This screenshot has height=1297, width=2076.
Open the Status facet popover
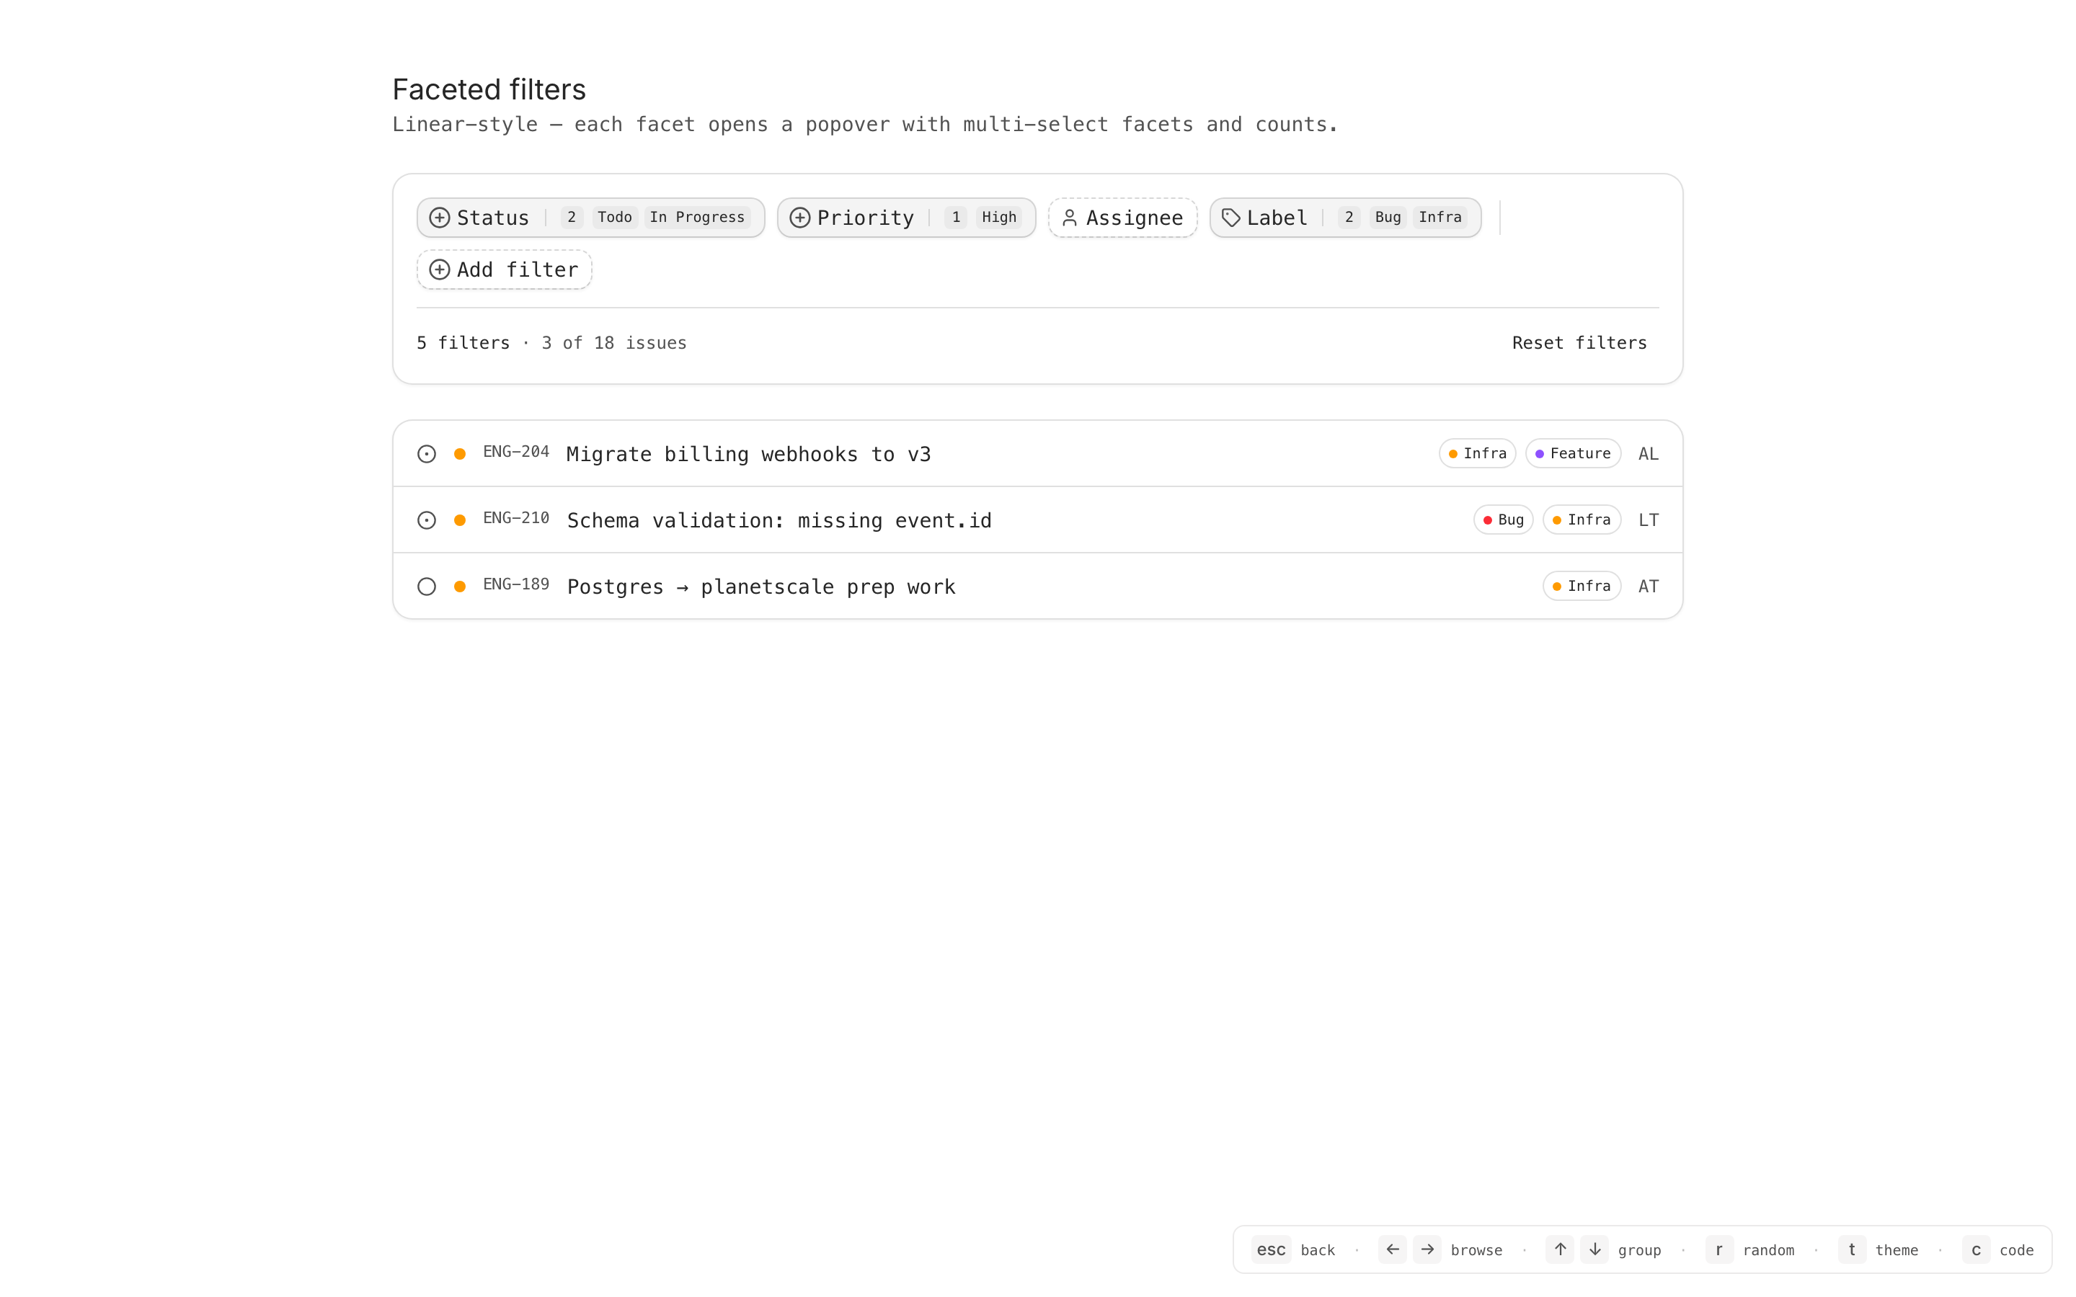pos(493,218)
